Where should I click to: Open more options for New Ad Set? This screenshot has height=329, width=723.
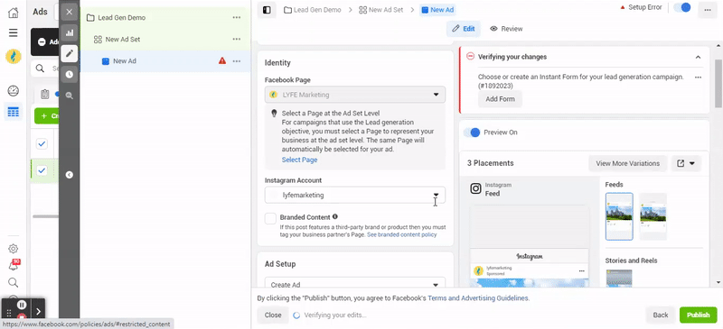pyautogui.click(x=237, y=39)
